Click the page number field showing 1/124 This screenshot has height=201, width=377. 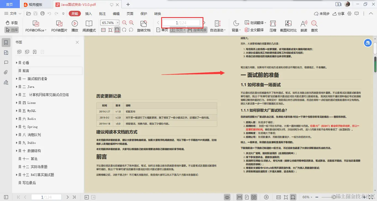pos(182,22)
